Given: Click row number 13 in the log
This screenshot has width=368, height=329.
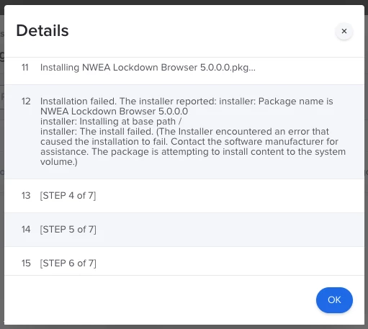Looking at the screenshot, I should 26,196.
